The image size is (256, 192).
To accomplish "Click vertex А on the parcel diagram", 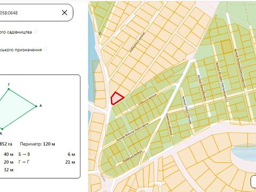I will click(x=36, y=106).
